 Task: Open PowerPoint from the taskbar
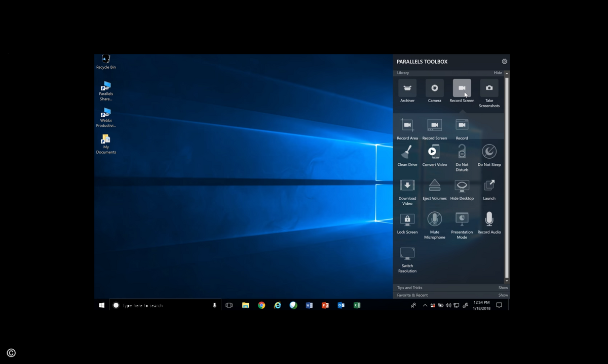[x=325, y=305]
